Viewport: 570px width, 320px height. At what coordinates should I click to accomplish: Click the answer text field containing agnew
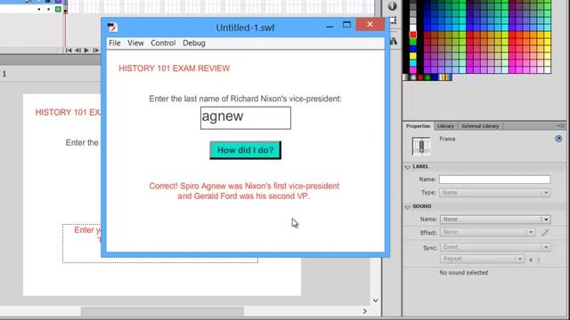point(246,118)
